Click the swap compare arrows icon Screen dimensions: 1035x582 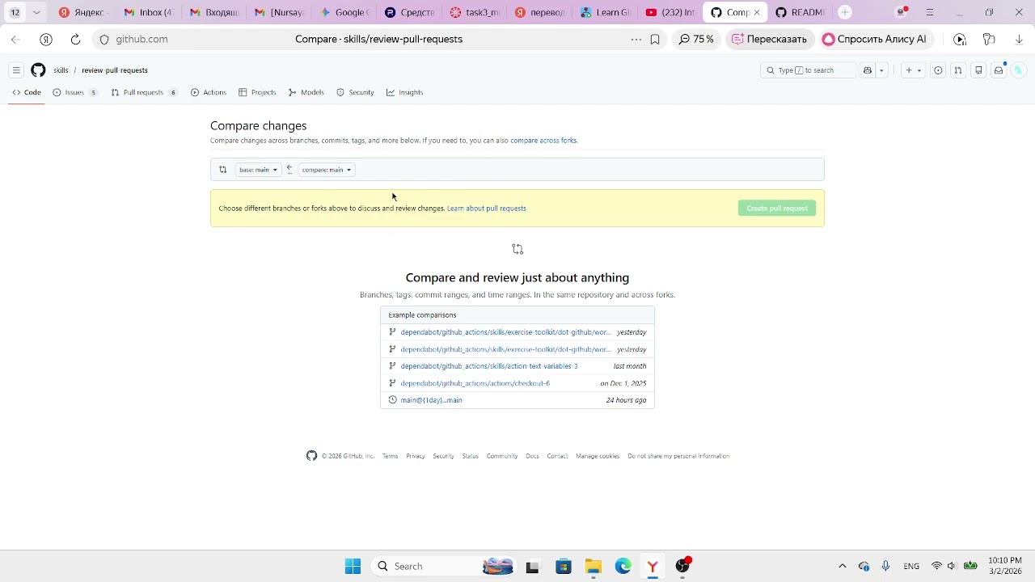click(x=223, y=170)
